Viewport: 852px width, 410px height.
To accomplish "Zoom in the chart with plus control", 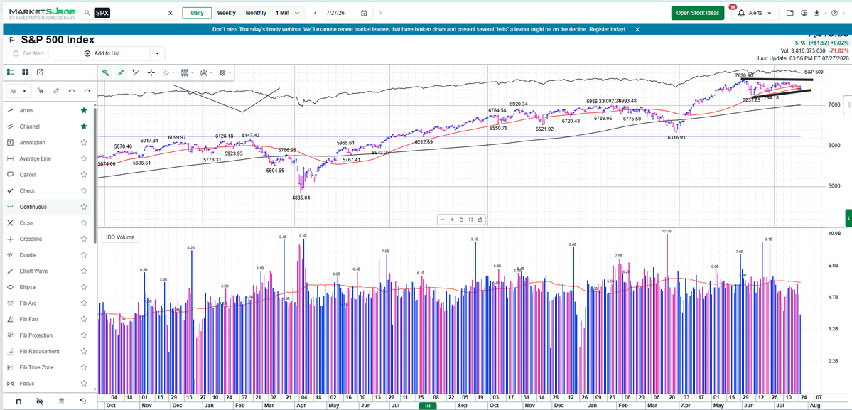I will pos(452,220).
